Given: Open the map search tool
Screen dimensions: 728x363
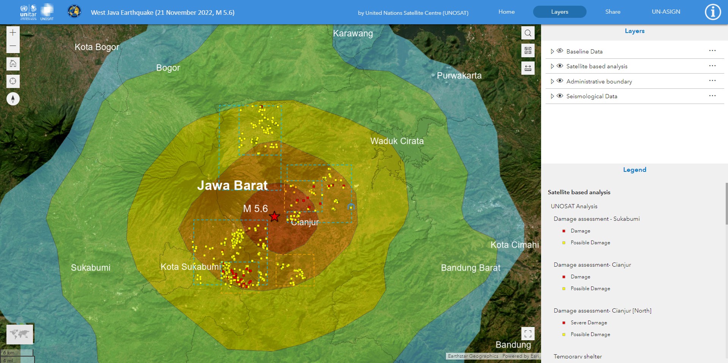Looking at the screenshot, I should pyautogui.click(x=528, y=33).
